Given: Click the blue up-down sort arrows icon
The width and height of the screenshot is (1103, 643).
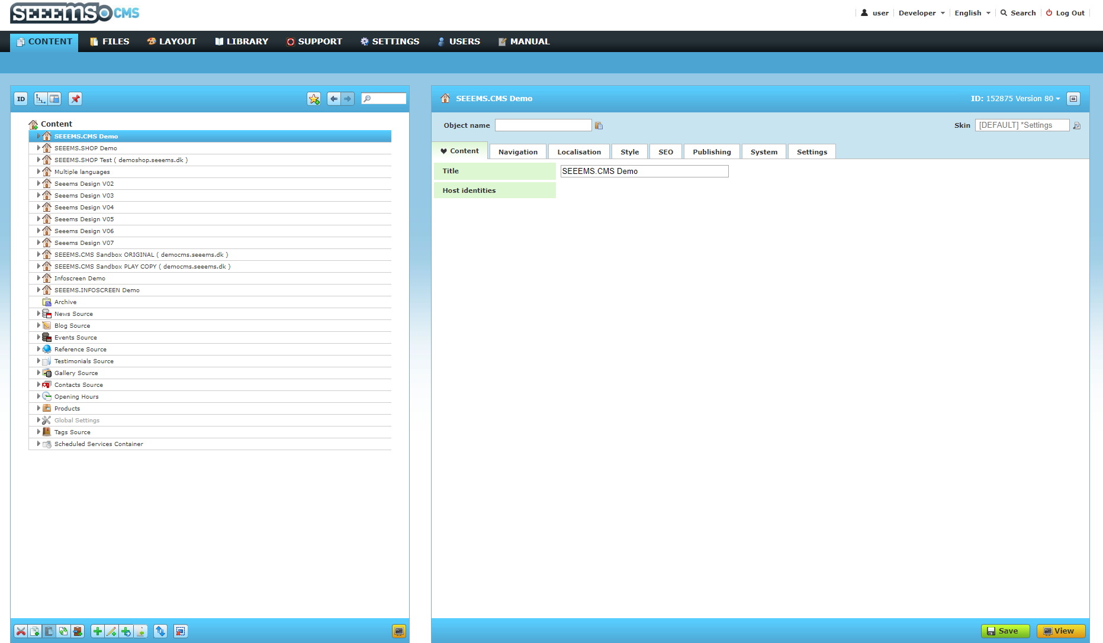Looking at the screenshot, I should (160, 631).
